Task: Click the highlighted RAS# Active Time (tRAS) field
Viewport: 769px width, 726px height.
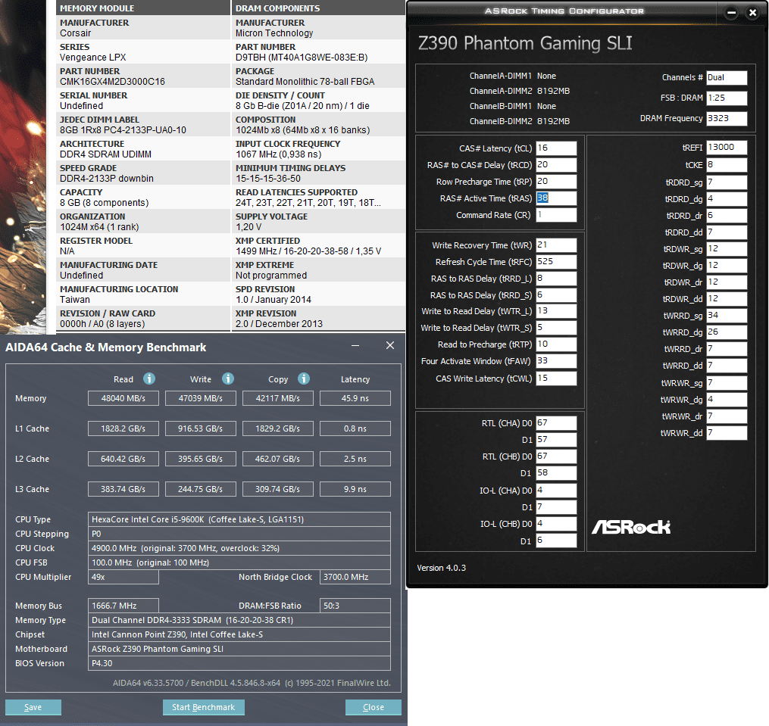Action: 556,198
